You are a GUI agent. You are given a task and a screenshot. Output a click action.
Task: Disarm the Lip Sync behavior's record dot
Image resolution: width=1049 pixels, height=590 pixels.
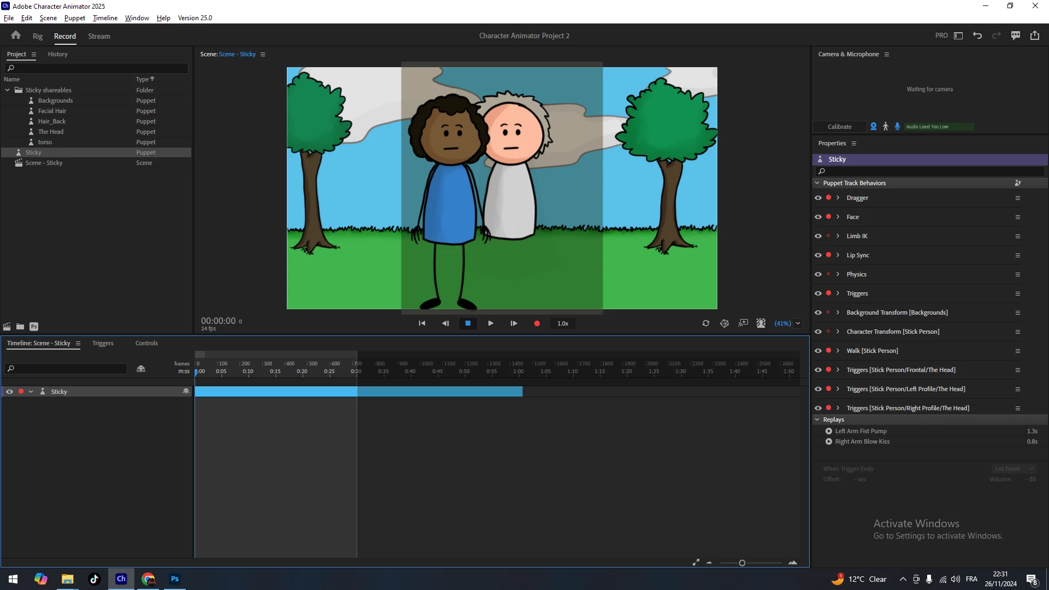(x=828, y=255)
